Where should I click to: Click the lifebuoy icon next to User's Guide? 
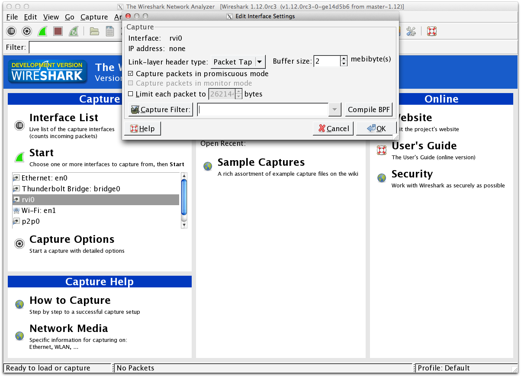point(382,150)
